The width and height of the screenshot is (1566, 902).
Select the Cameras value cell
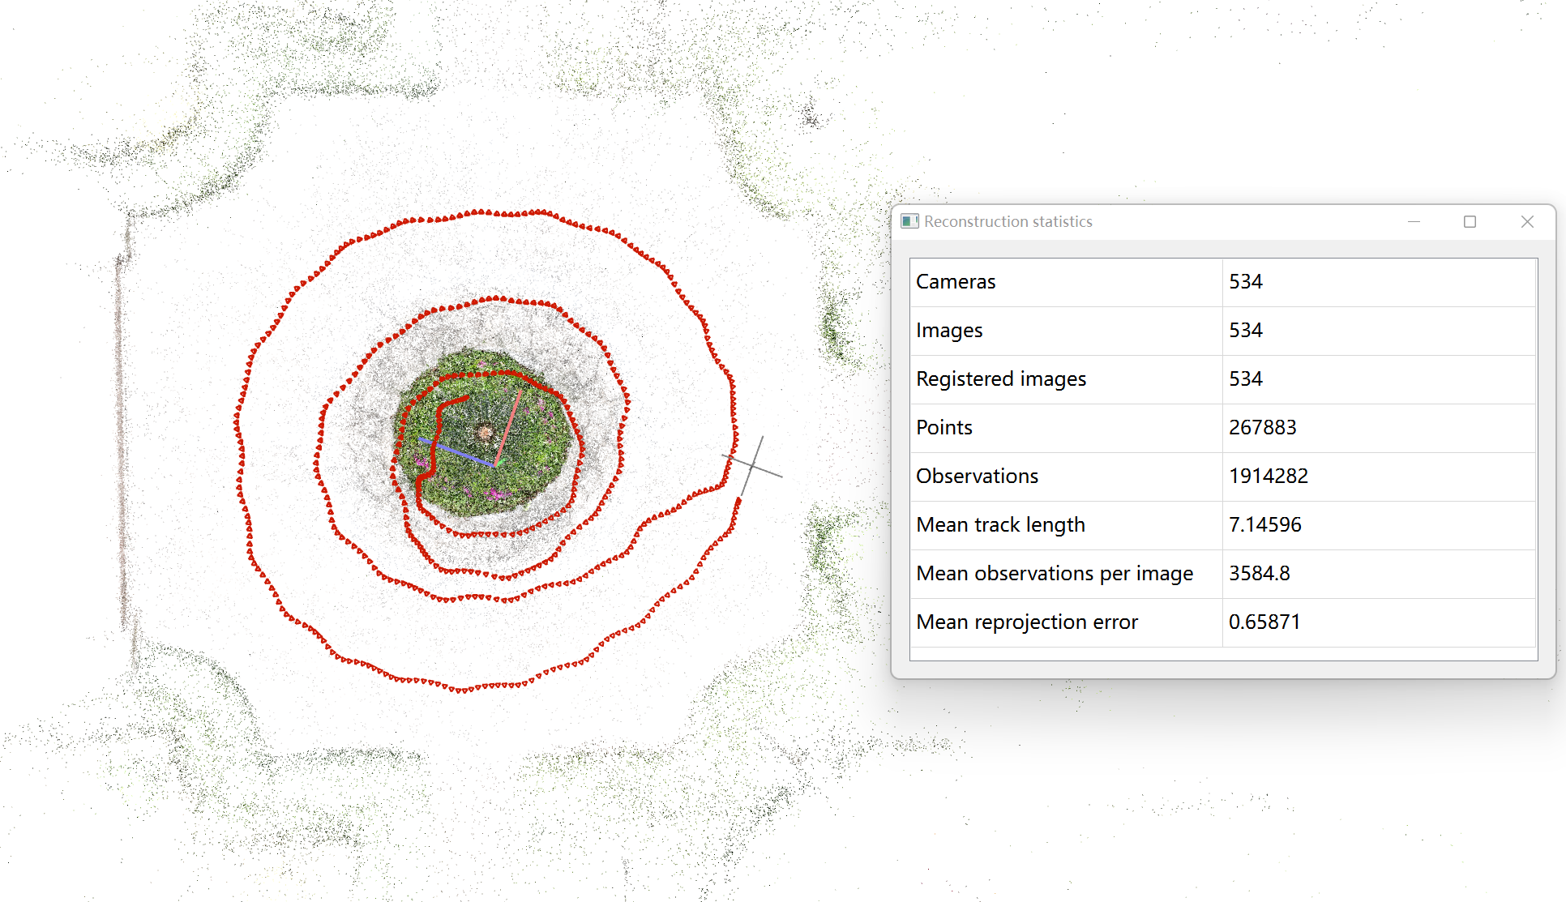(1379, 282)
